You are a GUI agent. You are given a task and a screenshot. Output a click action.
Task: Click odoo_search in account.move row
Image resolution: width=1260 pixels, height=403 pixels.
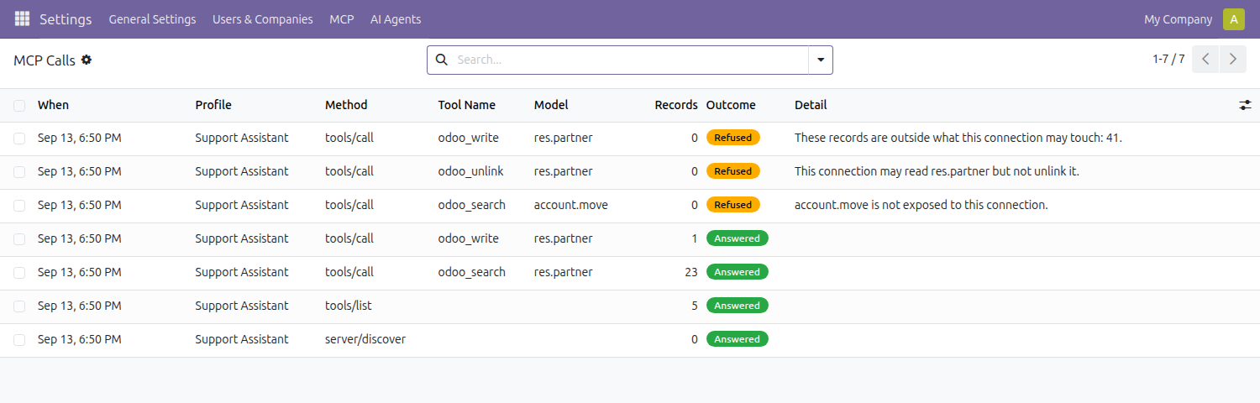pos(471,205)
